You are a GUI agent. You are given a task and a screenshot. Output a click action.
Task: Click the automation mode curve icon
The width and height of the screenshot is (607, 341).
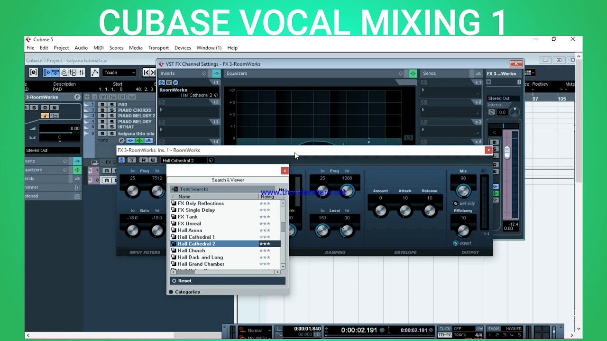[x=95, y=72]
